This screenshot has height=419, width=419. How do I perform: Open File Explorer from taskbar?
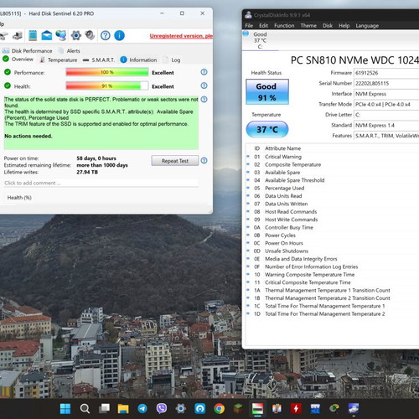(x=123, y=409)
